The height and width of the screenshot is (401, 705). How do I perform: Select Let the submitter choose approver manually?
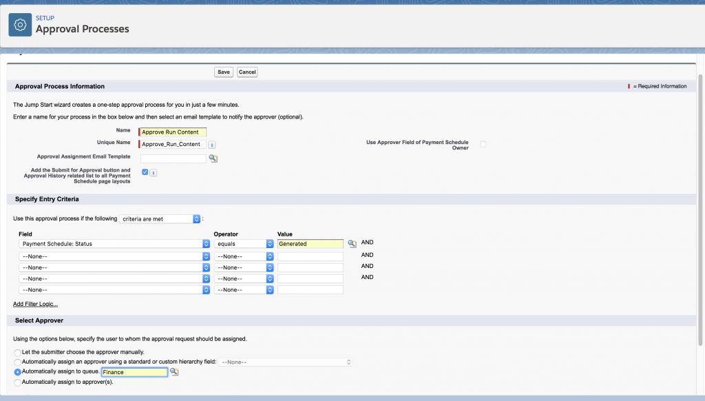18,352
